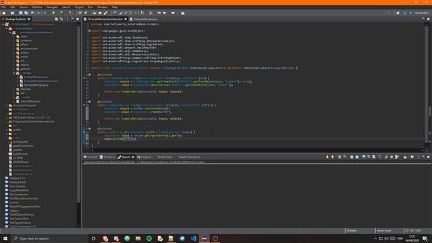The height and width of the screenshot is (243, 432).
Task: Open the File menu
Action: click(x=3, y=7)
